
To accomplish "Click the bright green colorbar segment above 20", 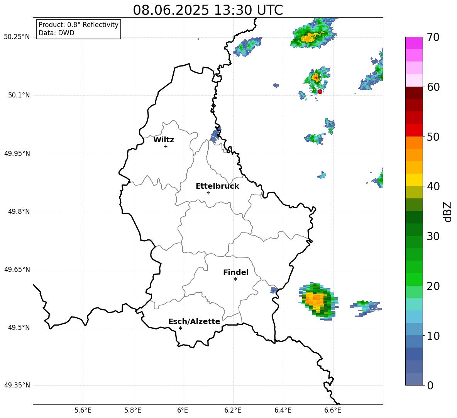I will coord(414,279).
